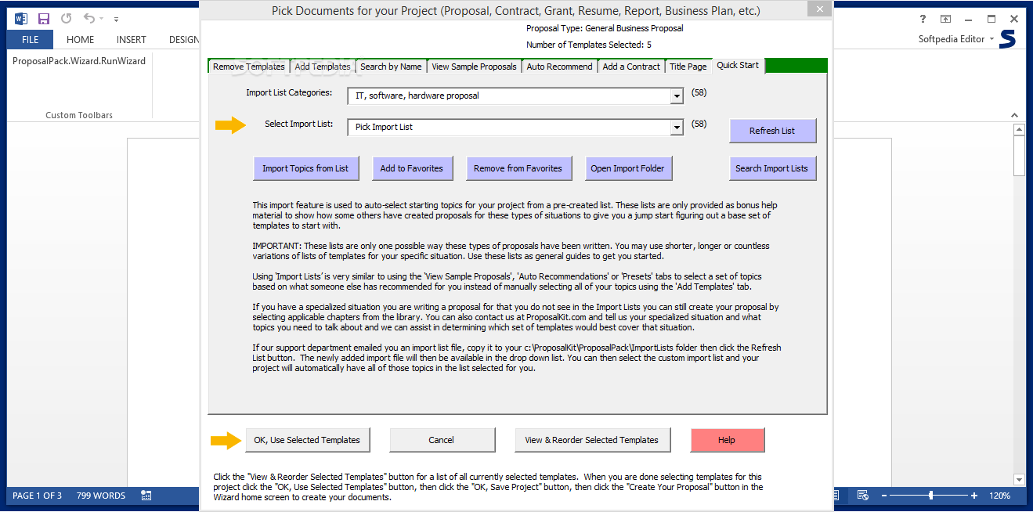
Task: Click the zoom out minus button
Action: pyautogui.click(x=884, y=496)
